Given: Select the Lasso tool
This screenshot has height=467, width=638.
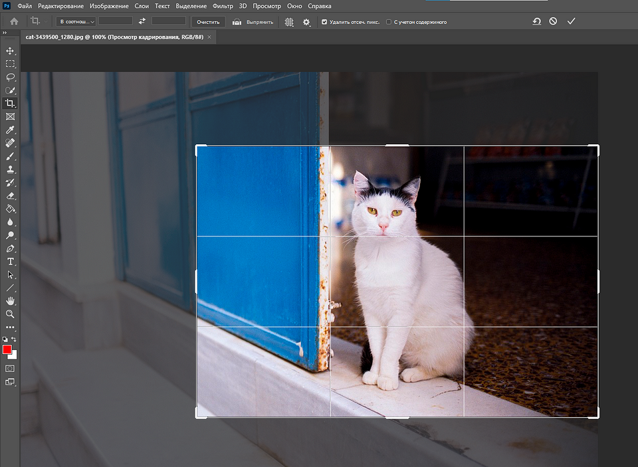Looking at the screenshot, I should [x=10, y=77].
